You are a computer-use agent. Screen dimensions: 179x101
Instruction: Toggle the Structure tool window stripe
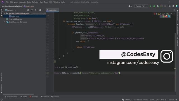(x=1, y=77)
